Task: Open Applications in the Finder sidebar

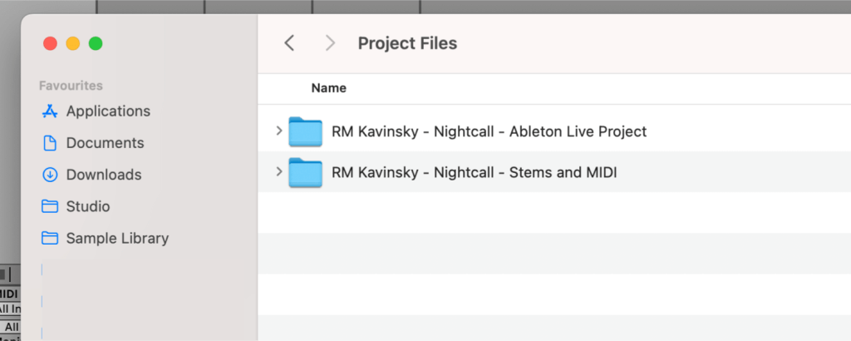Action: pos(96,111)
